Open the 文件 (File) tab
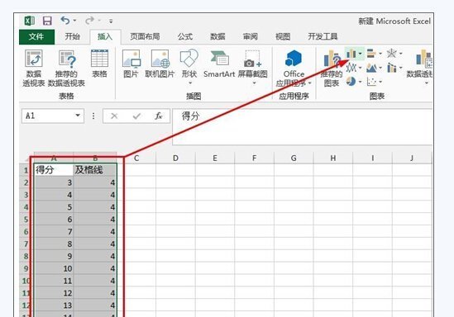 [36, 36]
